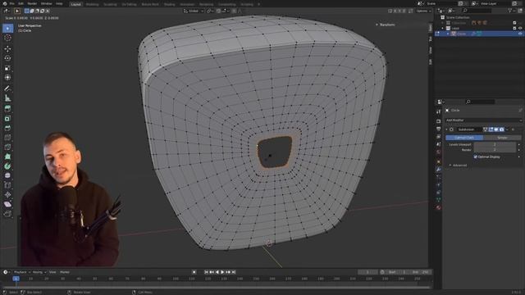Select the Select Box tool in the toolbar

[7, 29]
